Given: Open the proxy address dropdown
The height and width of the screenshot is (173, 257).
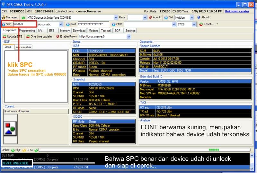Looking at the screenshot, I should [x=129, y=37].
